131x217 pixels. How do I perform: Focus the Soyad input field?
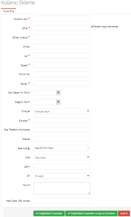click(62, 65)
